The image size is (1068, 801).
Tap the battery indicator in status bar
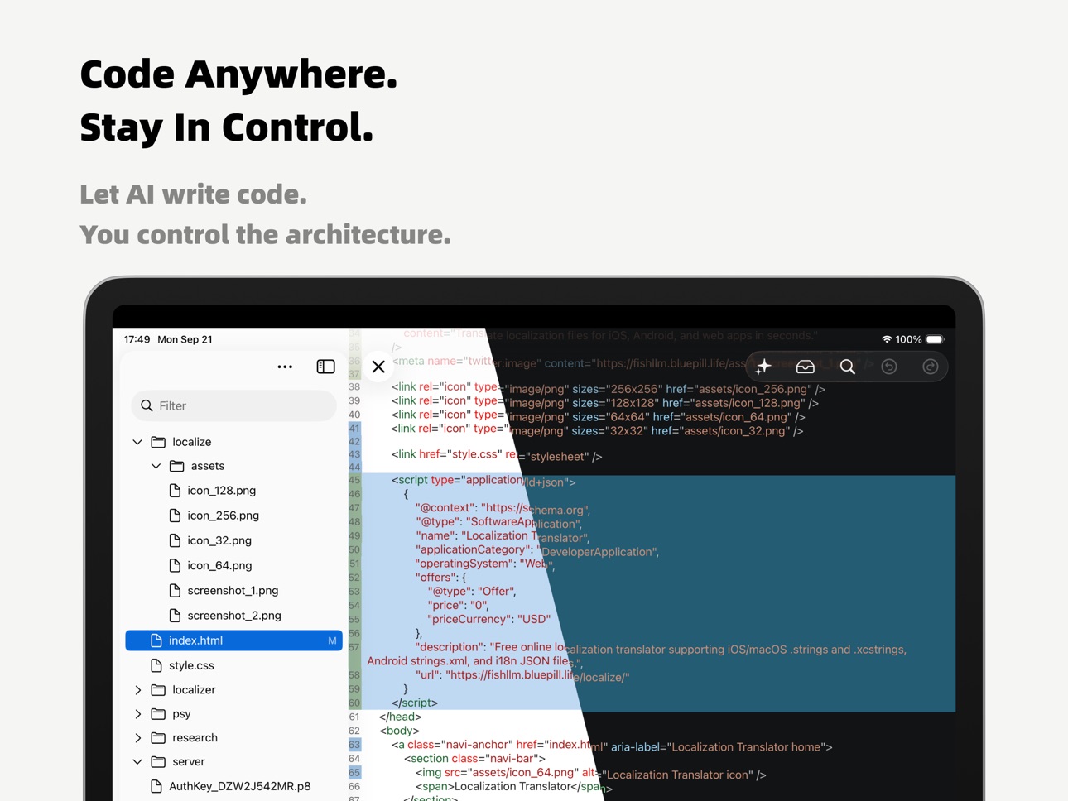point(935,339)
